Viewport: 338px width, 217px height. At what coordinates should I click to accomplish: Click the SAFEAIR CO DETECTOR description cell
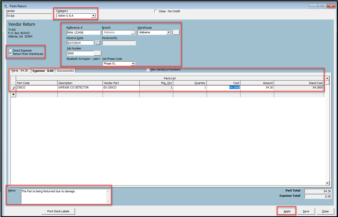coord(80,88)
